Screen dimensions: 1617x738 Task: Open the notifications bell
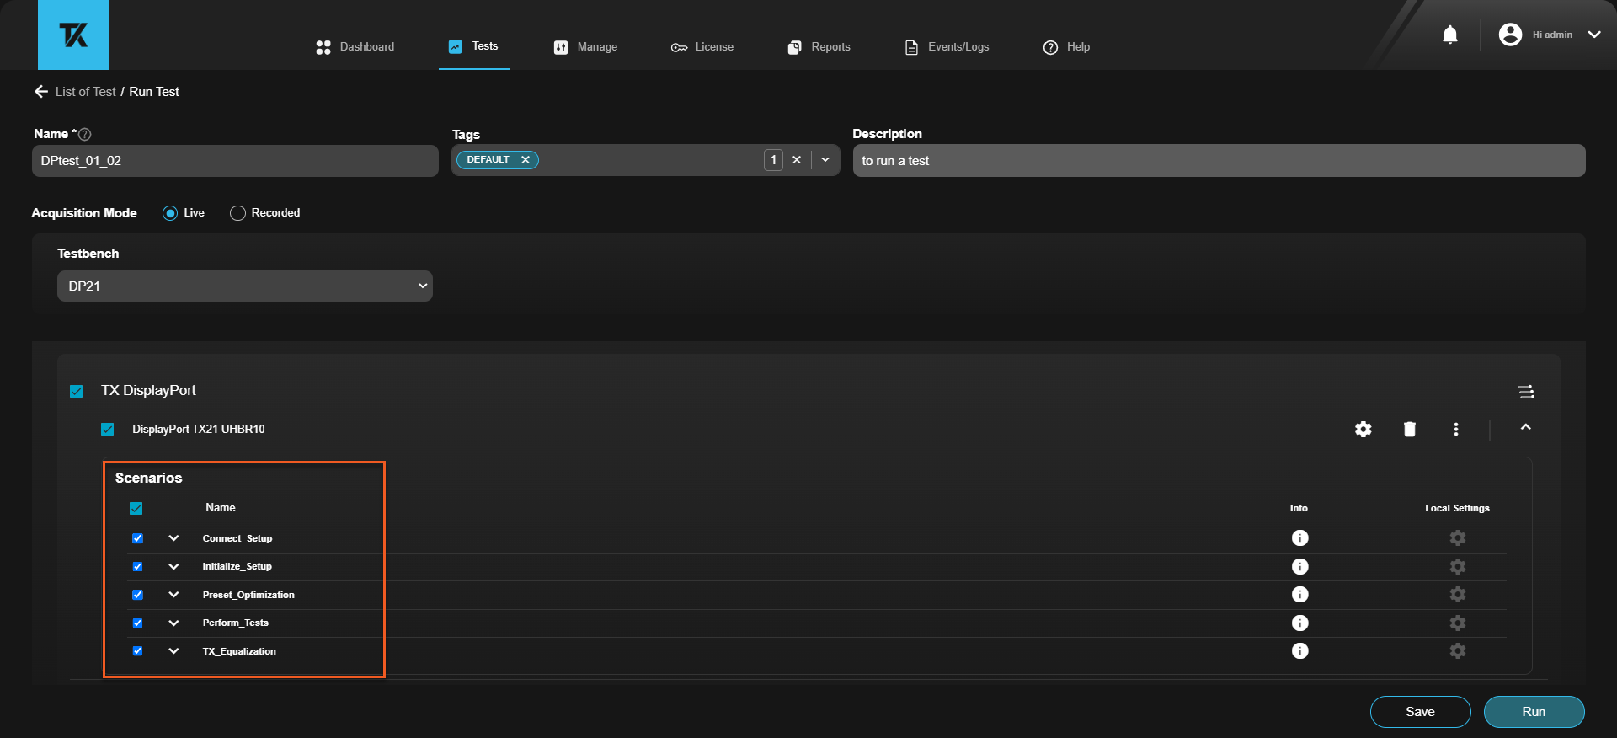(1449, 35)
